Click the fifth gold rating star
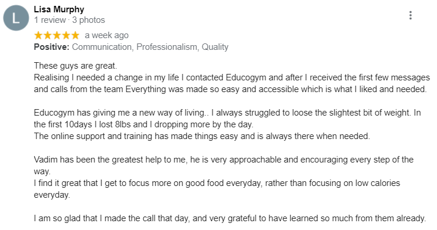This screenshot has height=230, width=437. click(75, 35)
